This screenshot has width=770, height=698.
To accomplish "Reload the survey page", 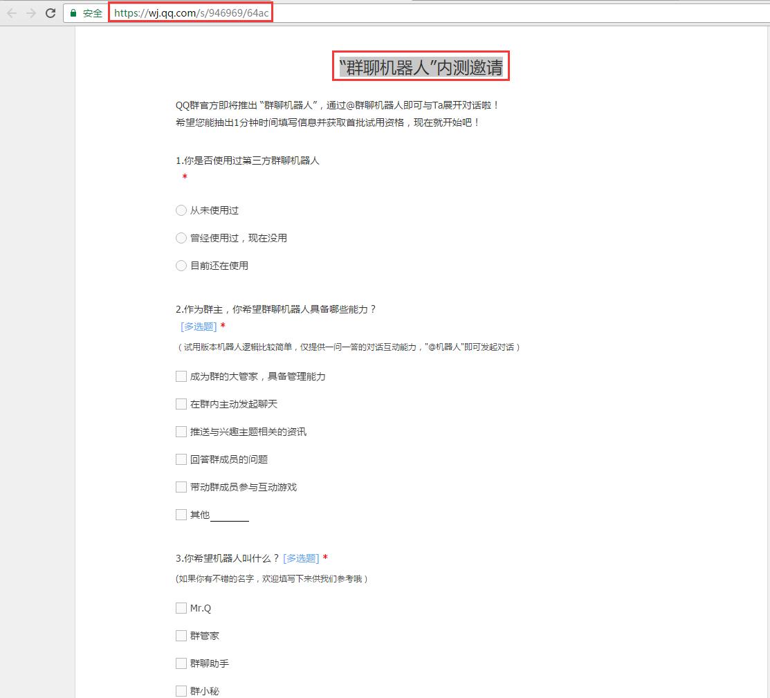I will (x=49, y=12).
